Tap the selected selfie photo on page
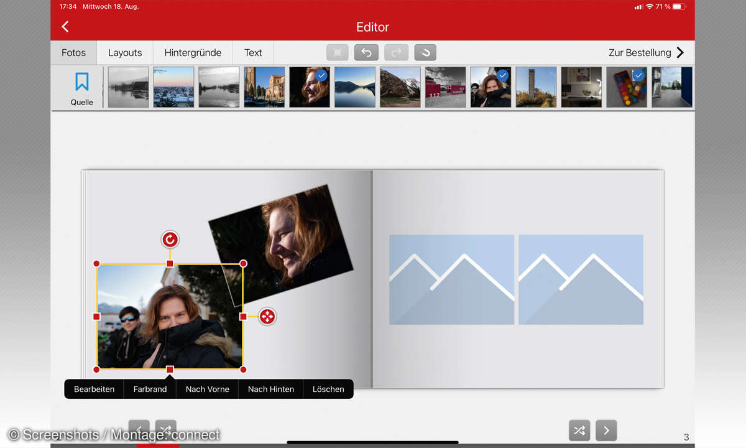The width and height of the screenshot is (746, 448). pyautogui.click(x=170, y=317)
